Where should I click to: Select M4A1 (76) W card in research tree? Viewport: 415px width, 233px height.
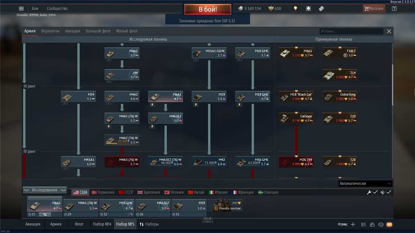(122, 118)
